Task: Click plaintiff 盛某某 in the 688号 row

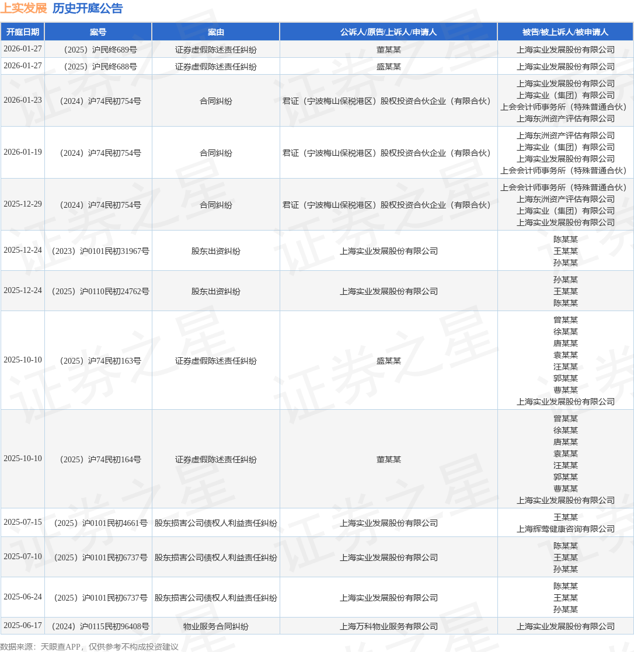Action: click(x=389, y=67)
